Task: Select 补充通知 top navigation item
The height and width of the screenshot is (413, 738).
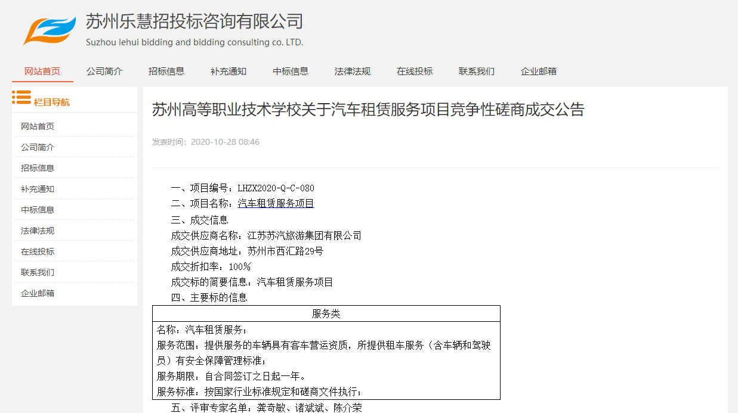Action: (228, 71)
